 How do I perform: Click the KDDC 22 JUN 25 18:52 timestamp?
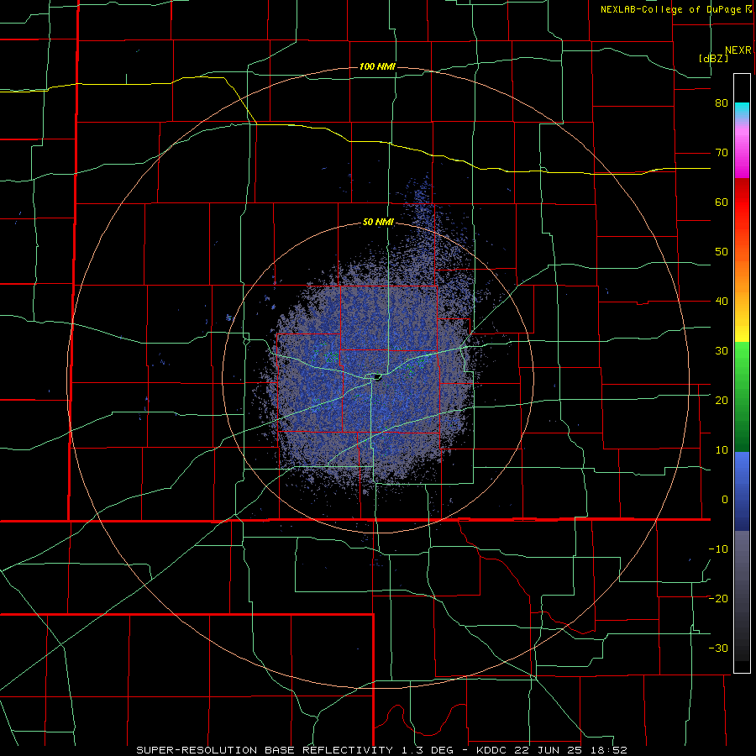click(x=552, y=750)
